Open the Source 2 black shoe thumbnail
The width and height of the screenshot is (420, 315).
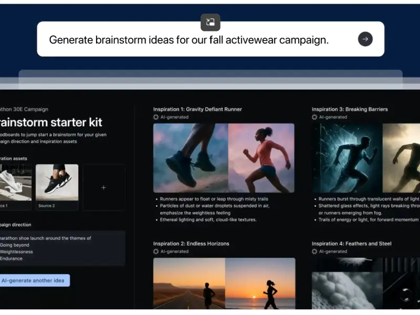(57, 182)
